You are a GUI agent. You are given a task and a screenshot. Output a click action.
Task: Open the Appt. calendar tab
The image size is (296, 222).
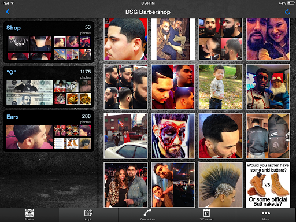click(x=88, y=214)
